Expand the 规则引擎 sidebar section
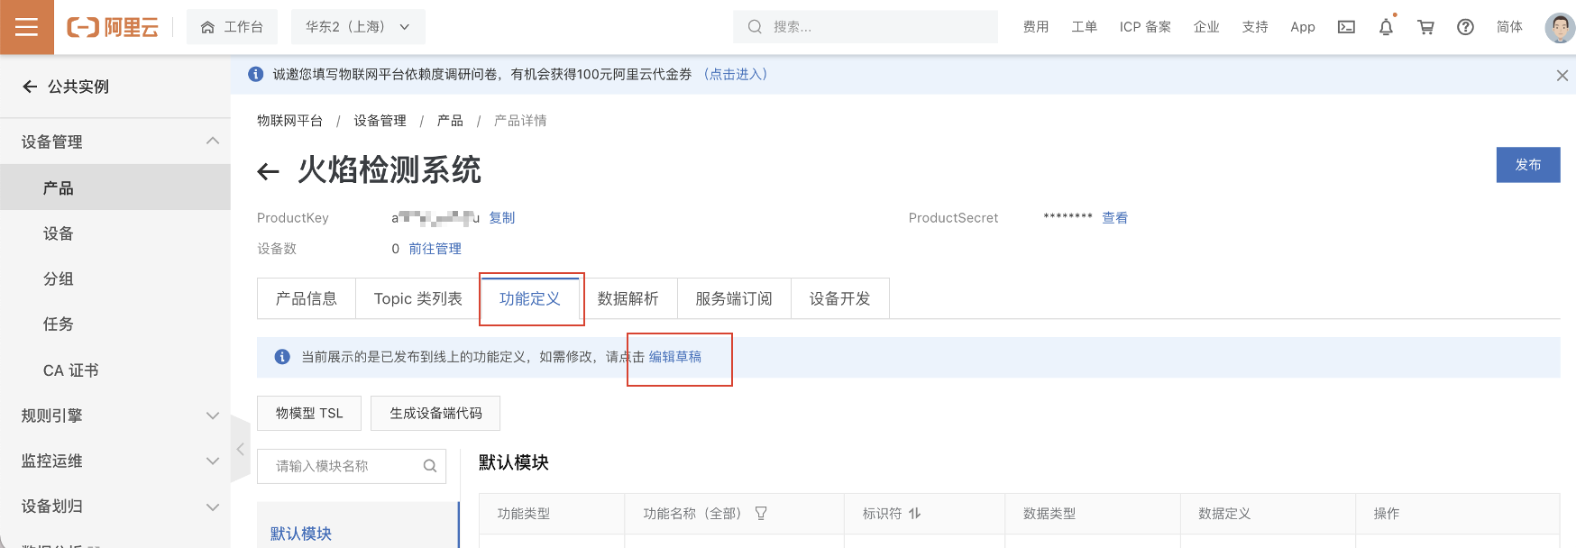1576x548 pixels. (213, 416)
